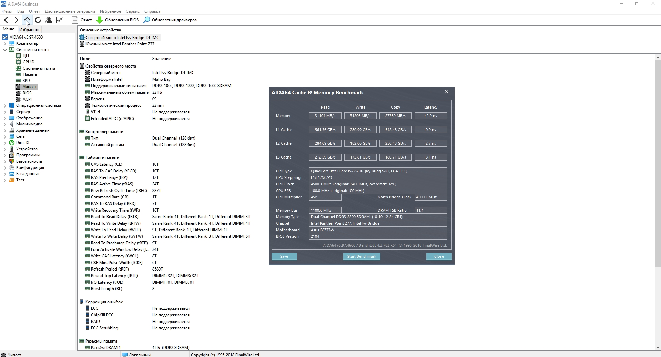
Task: Minimize the Cache & Memory Benchmark dialog
Action: pyautogui.click(x=430, y=92)
